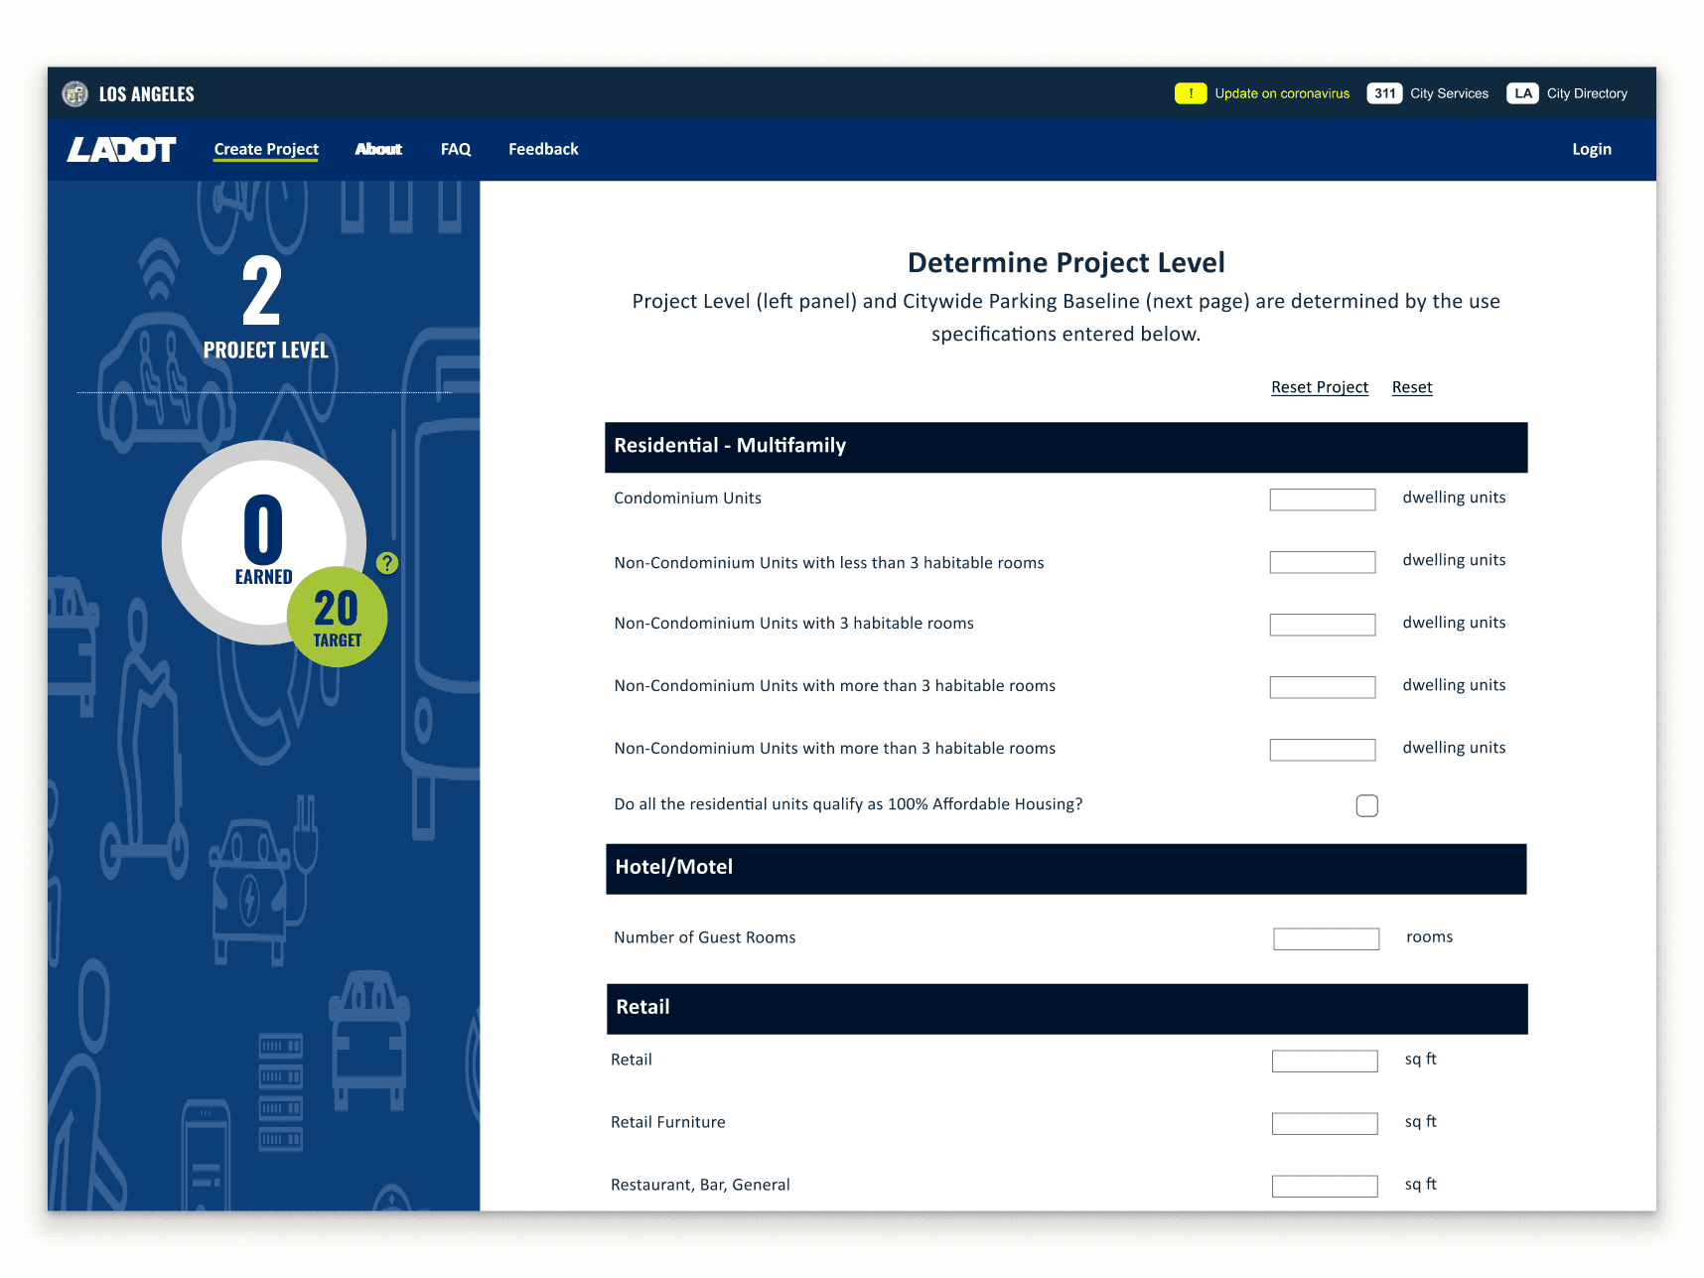
Task: Click the 'rooms' unit label
Action: coord(1429,937)
